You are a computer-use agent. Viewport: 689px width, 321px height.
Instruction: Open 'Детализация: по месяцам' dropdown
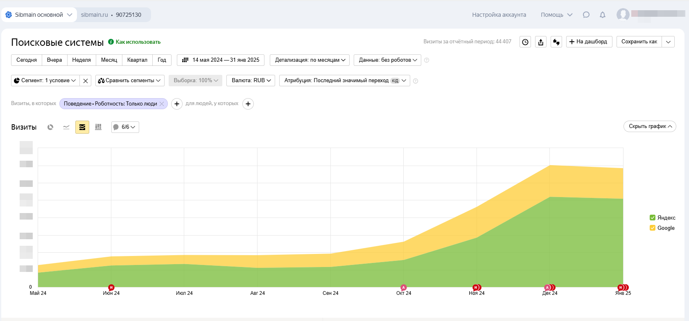(309, 60)
